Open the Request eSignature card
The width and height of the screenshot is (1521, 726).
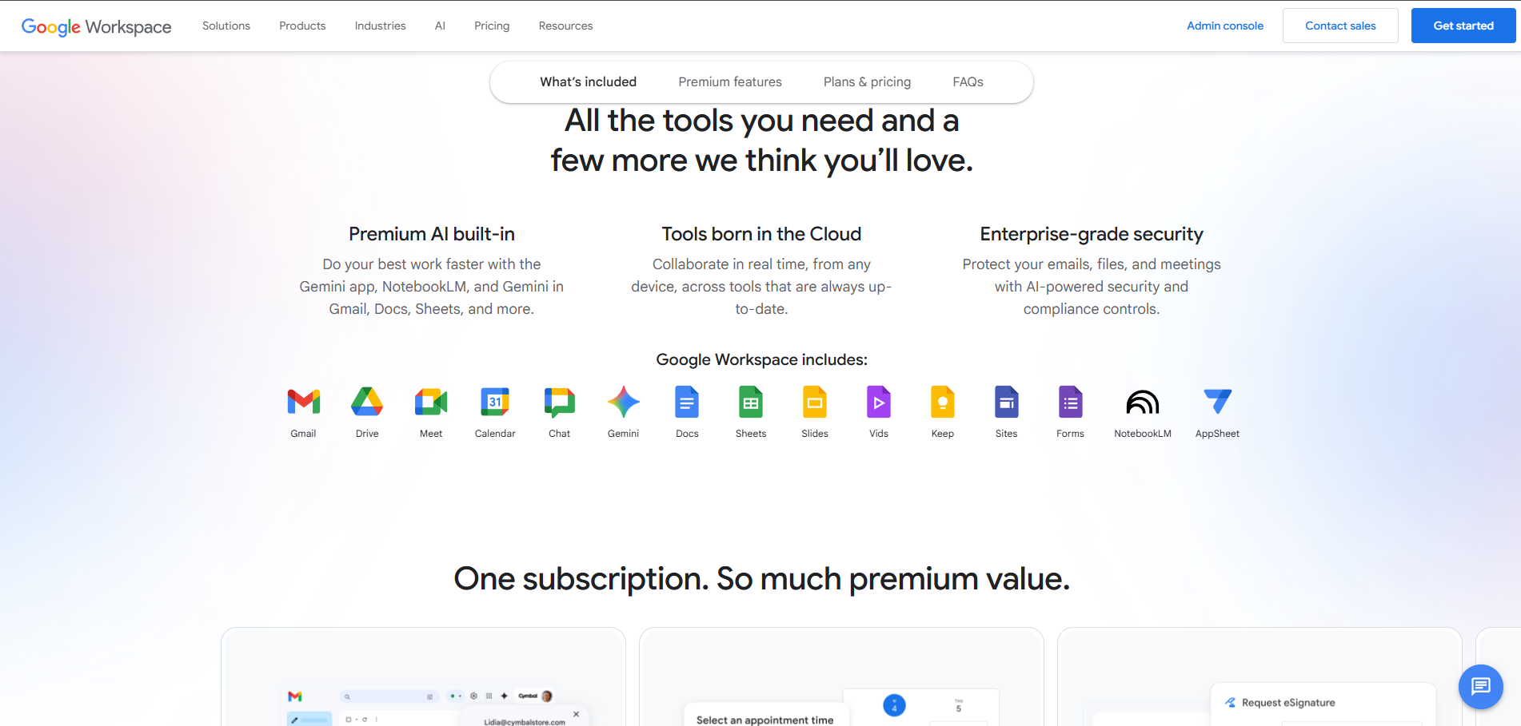pyautogui.click(x=1260, y=677)
